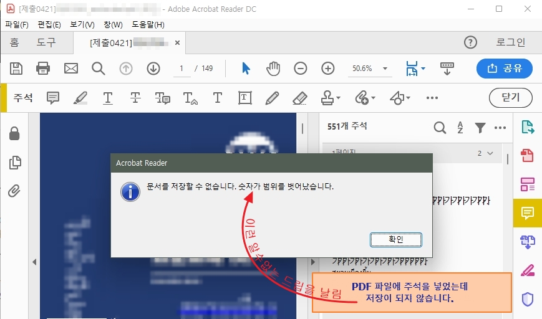
Task: Activate the Selection arrow tool
Action: click(x=246, y=69)
